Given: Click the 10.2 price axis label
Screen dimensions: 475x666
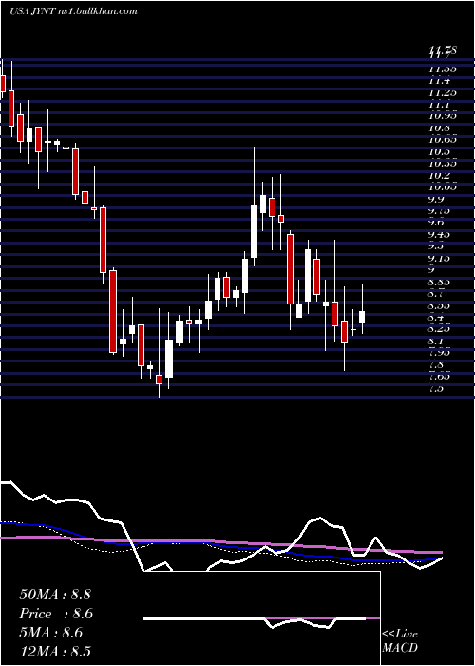Looking at the screenshot, I should point(439,175).
